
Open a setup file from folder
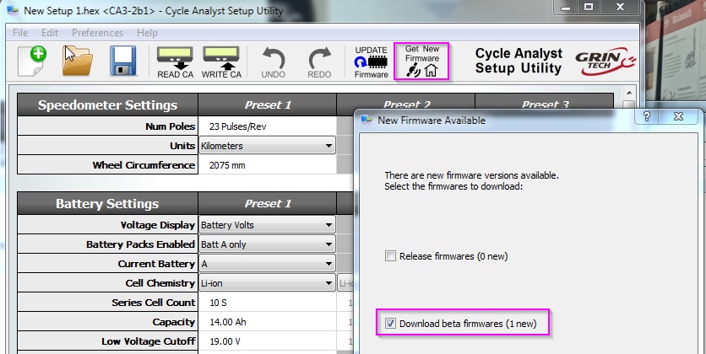pyautogui.click(x=77, y=60)
